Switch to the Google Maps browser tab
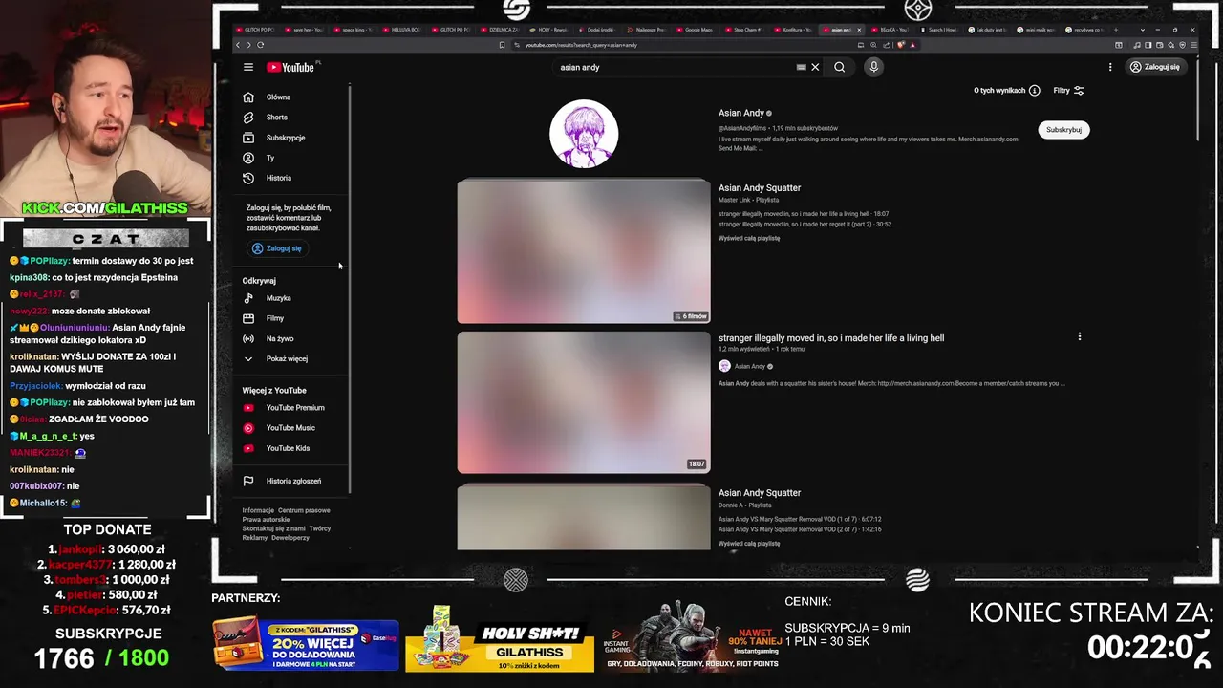Screen dimensions: 1223x688 pos(696,30)
